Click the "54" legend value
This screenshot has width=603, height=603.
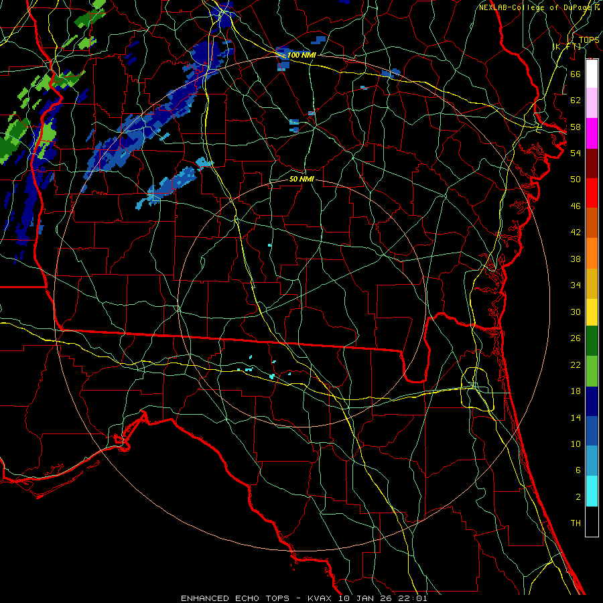point(576,153)
